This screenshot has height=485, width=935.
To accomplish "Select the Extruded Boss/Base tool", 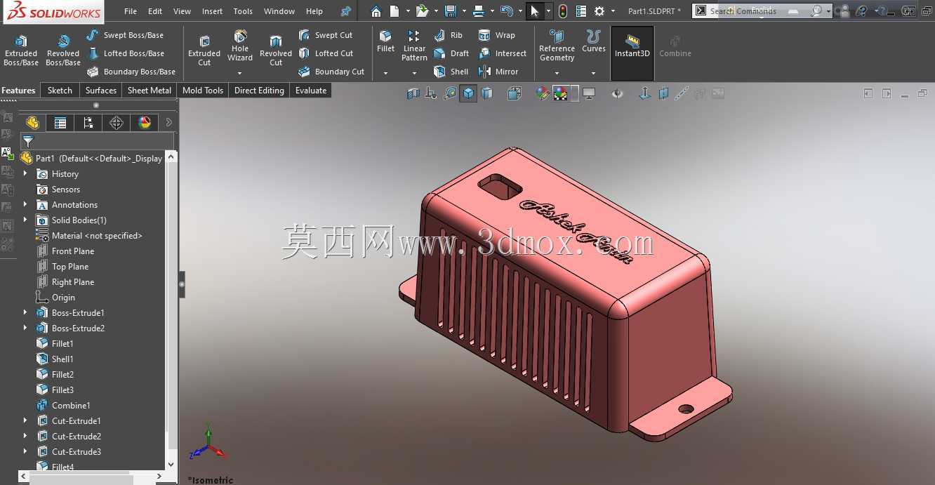I will coord(21,50).
